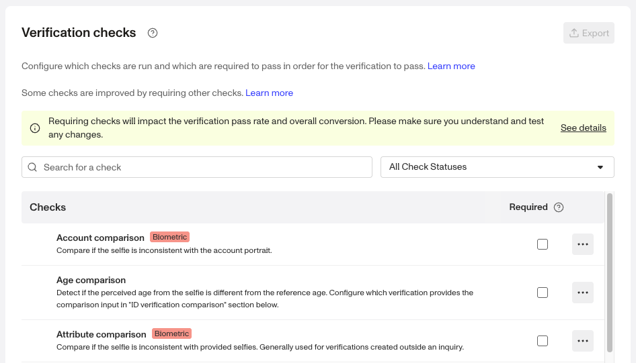
Task: Click the search magnifier icon
Action: [32, 167]
